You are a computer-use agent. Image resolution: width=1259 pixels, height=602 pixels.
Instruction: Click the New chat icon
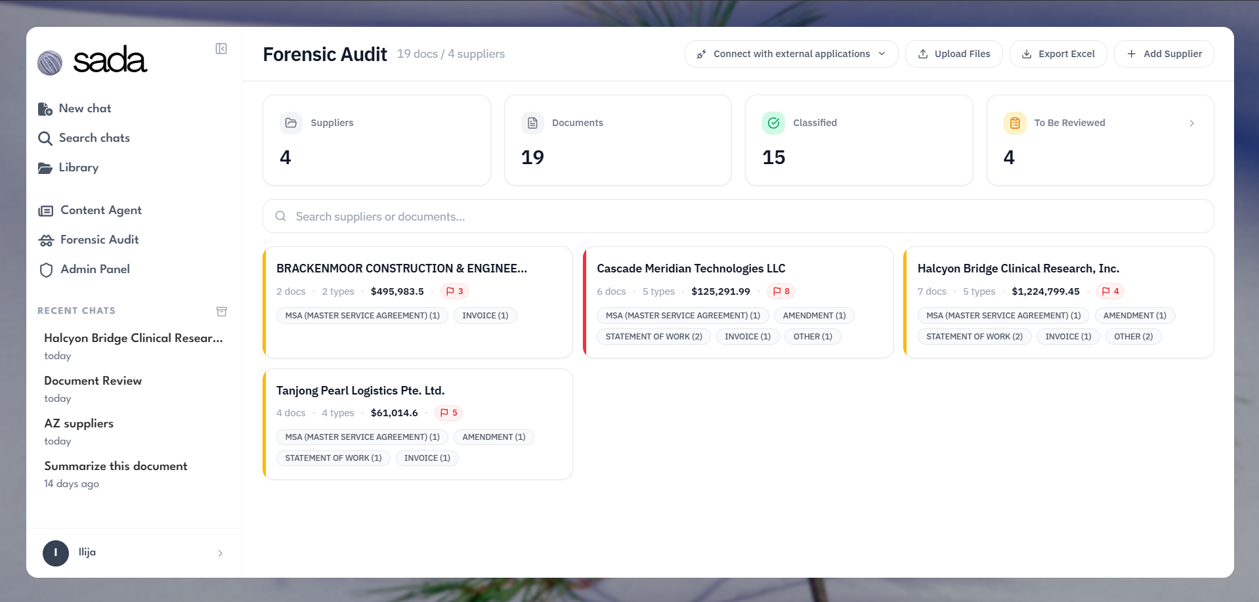tap(45, 109)
